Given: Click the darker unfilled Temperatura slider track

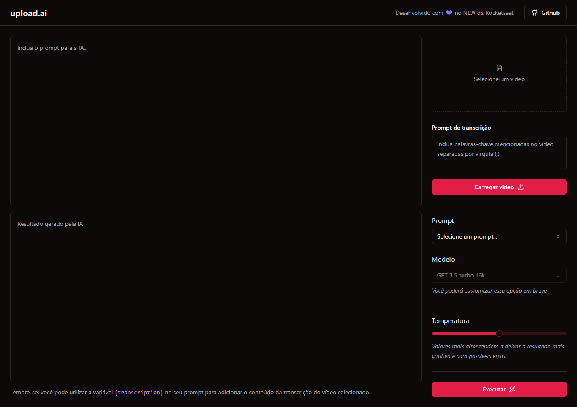Looking at the screenshot, I should 535,334.
